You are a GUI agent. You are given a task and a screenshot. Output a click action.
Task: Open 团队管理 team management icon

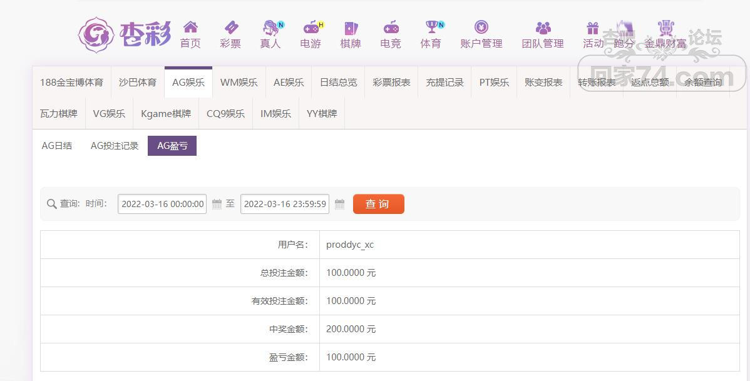click(x=543, y=28)
